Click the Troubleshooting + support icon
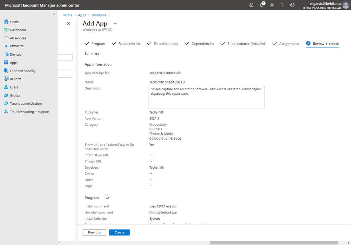 point(6,112)
